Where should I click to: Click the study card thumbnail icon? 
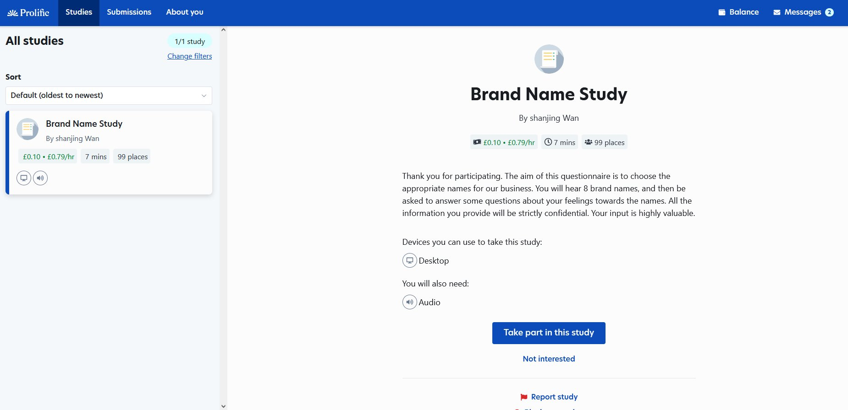pyautogui.click(x=28, y=129)
